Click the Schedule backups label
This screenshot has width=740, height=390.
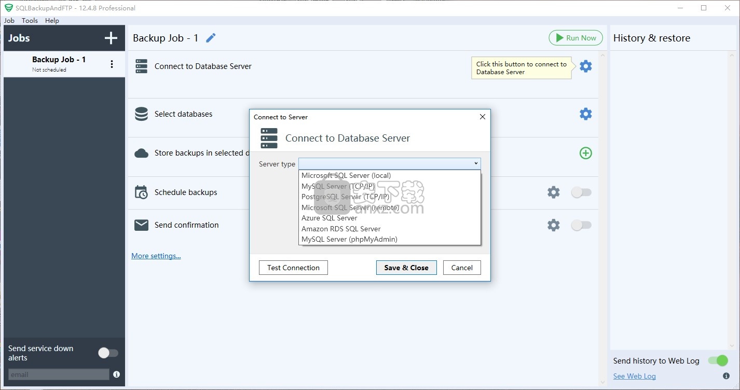click(186, 192)
